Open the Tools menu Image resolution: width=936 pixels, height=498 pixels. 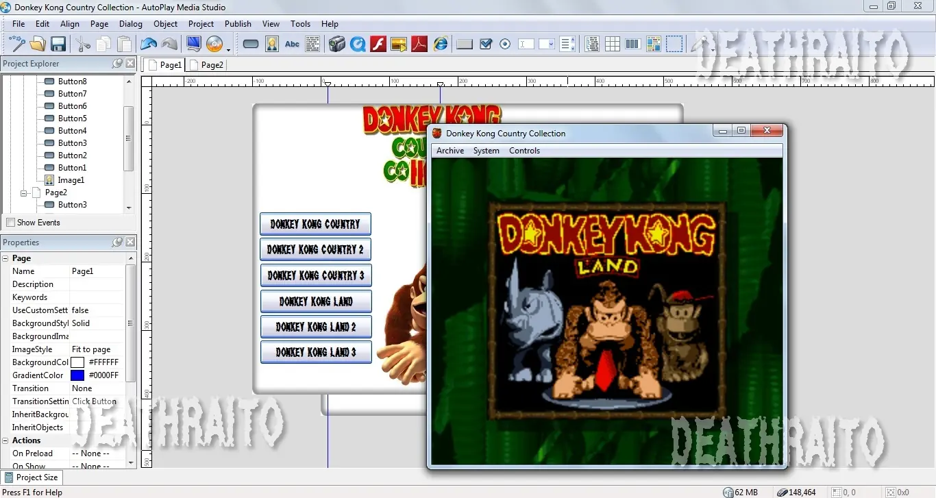300,23
